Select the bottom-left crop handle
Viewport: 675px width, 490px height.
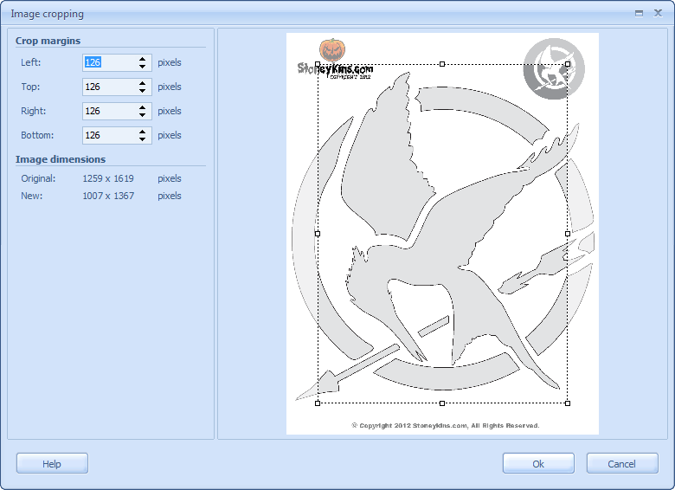[318, 403]
